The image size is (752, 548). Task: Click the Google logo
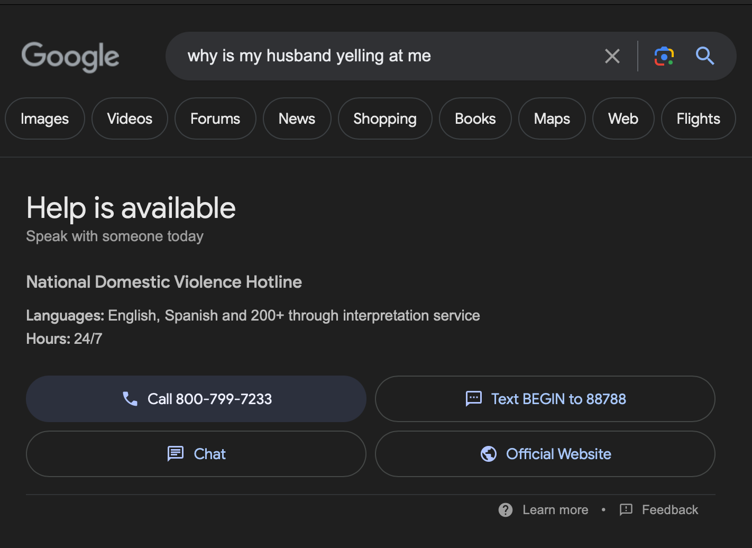[70, 57]
